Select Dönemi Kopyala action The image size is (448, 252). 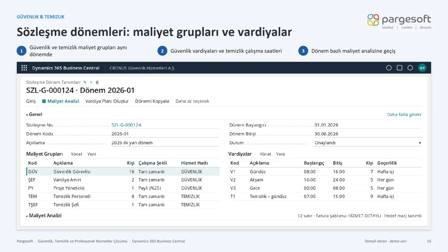152,101
